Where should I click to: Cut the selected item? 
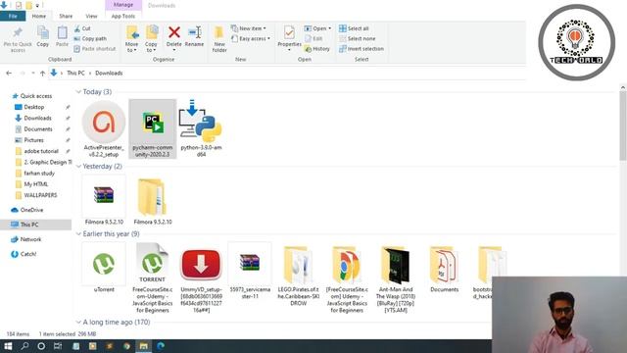[x=82, y=28]
